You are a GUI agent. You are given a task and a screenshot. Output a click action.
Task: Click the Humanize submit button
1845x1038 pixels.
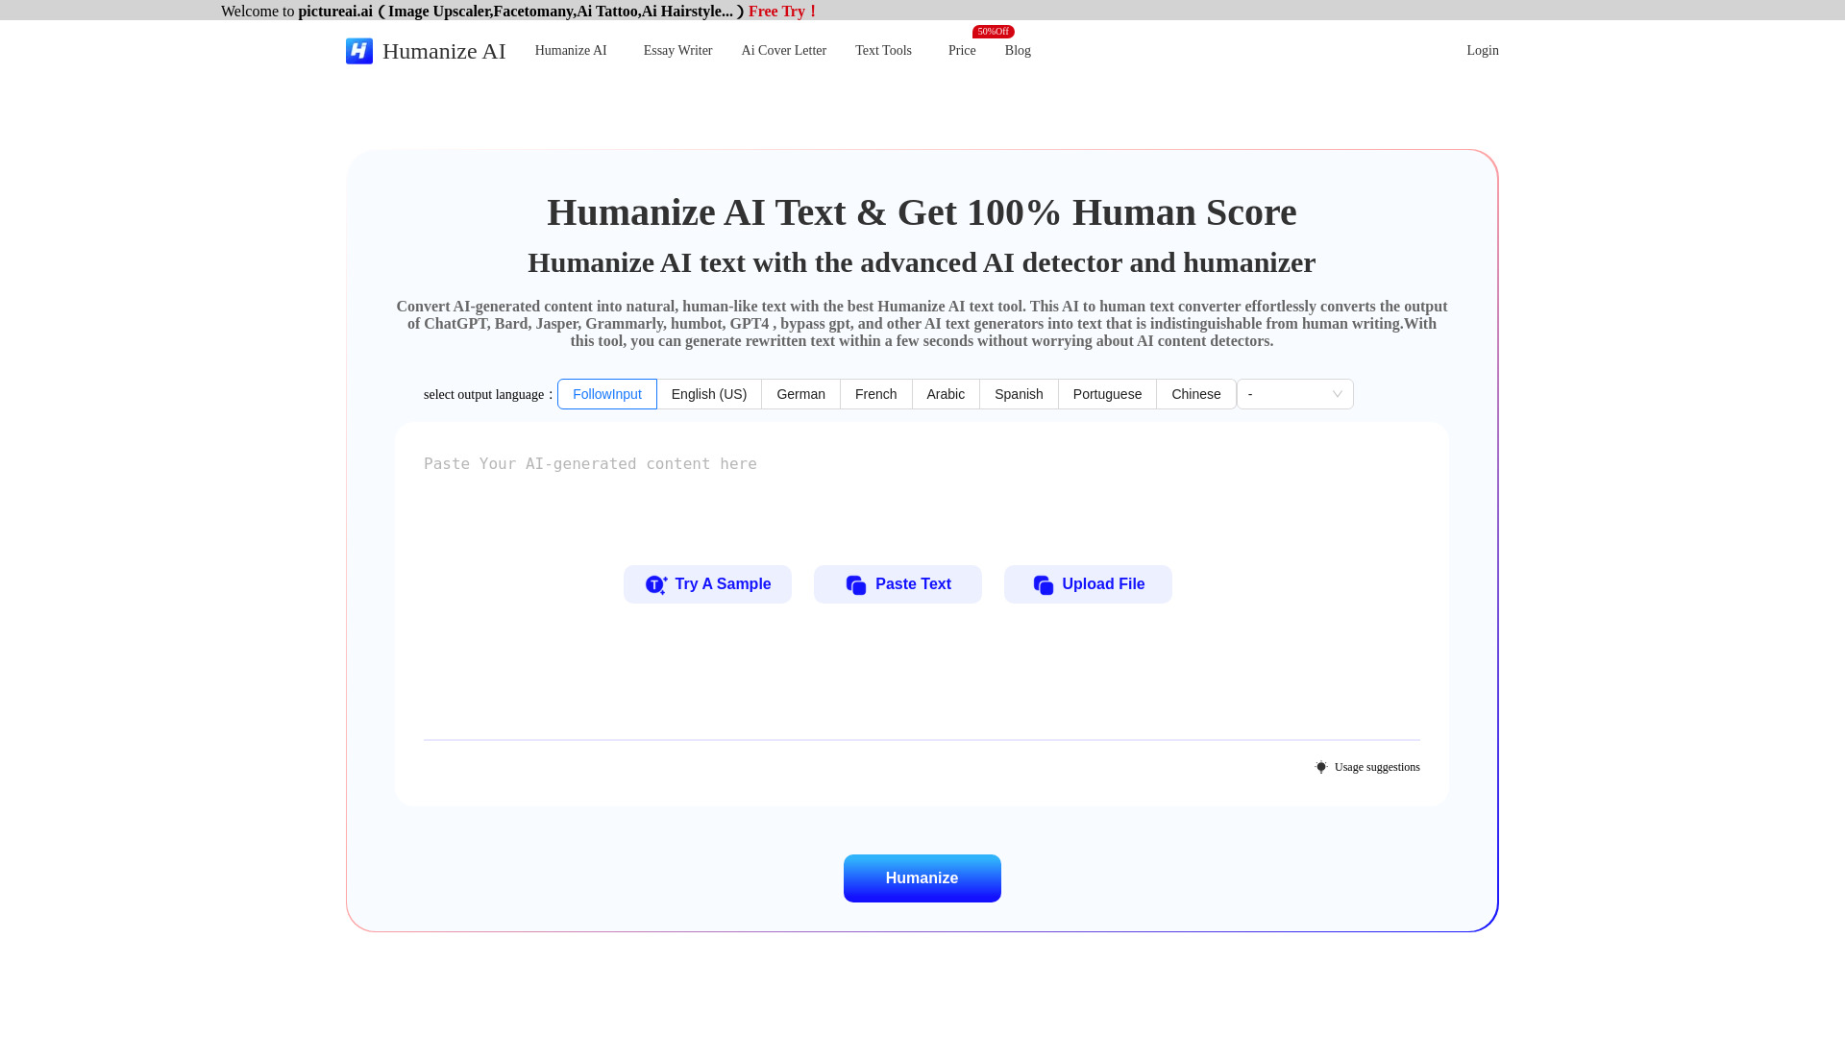[922, 877]
